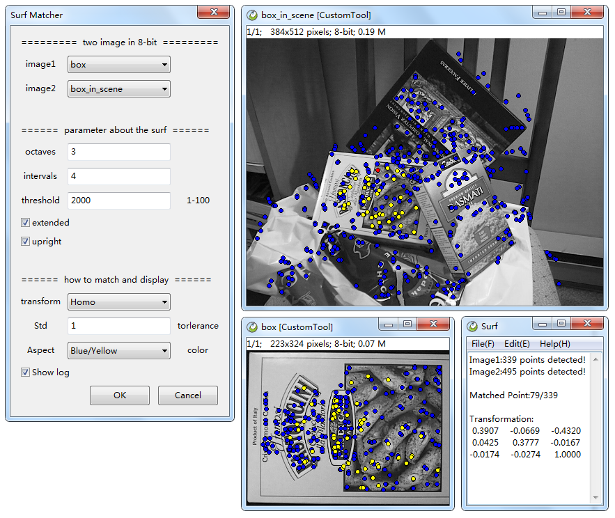Toggle the upright checkbox
The image size is (615, 518).
(26, 242)
